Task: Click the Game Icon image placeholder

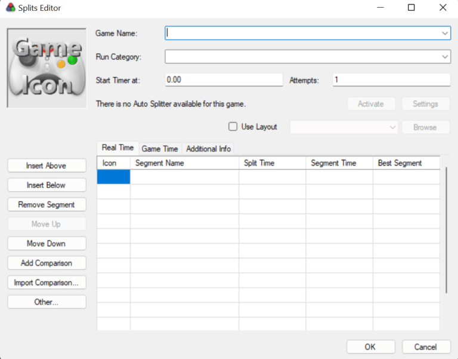Action: tap(47, 68)
